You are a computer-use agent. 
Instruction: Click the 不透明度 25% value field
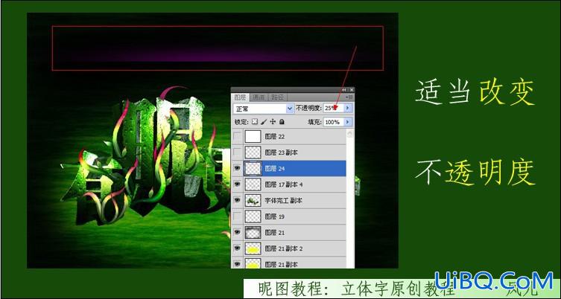[334, 109]
